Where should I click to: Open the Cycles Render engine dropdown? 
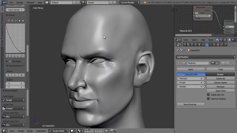(130, 3)
